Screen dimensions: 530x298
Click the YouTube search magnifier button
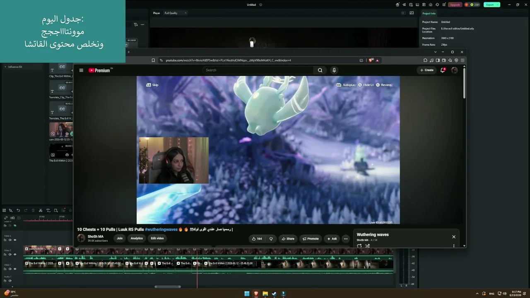click(320, 70)
